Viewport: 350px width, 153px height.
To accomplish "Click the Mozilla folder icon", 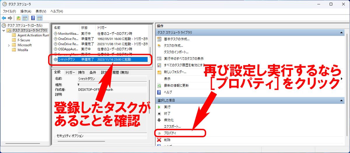I will pyautogui.click(x=14, y=50).
